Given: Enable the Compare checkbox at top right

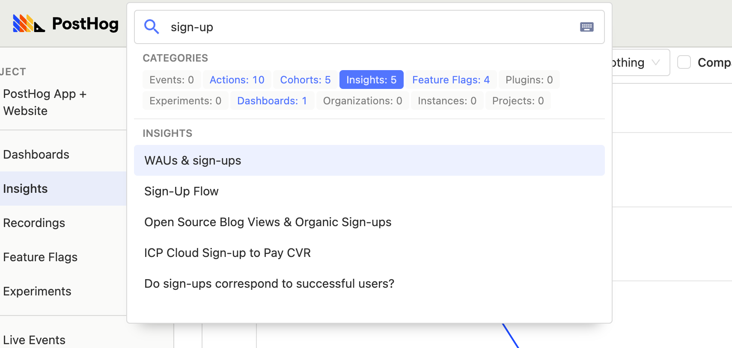Looking at the screenshot, I should pyautogui.click(x=684, y=62).
